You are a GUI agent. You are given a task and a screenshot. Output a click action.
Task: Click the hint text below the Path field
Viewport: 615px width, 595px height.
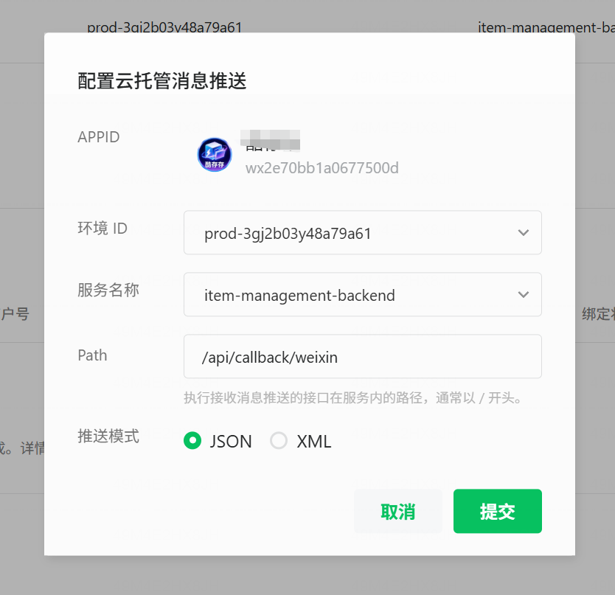352,398
